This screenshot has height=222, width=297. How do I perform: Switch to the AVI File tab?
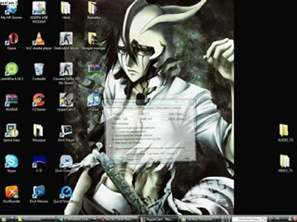[x=140, y=108]
